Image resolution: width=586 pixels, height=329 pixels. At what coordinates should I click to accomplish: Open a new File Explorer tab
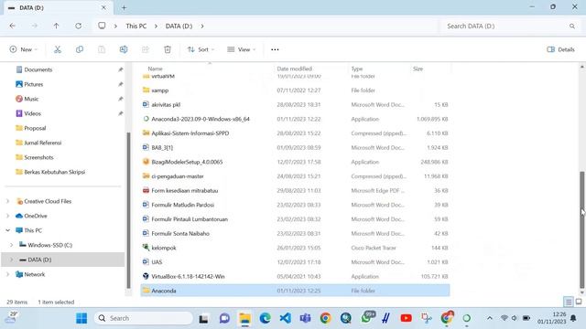(124, 7)
